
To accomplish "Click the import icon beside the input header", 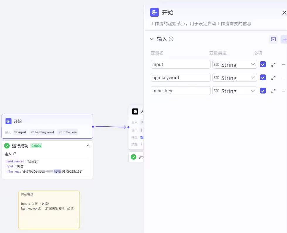I will click(x=273, y=39).
